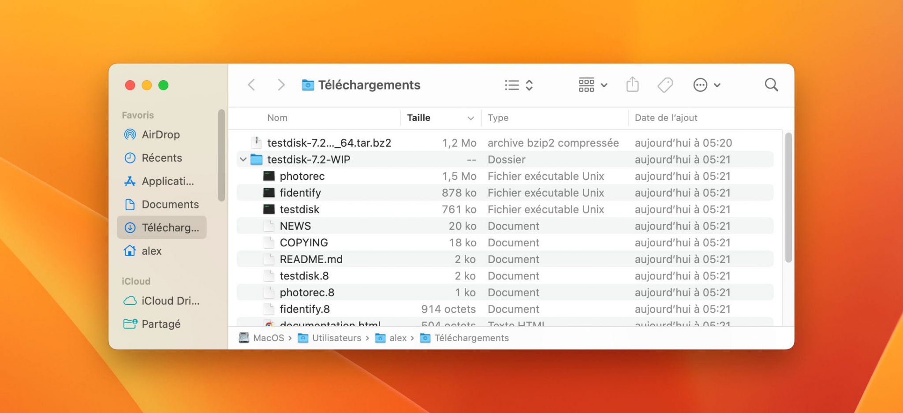Click the 1,5 Mo size of photorec
This screenshot has height=413, width=903.
tap(459, 176)
